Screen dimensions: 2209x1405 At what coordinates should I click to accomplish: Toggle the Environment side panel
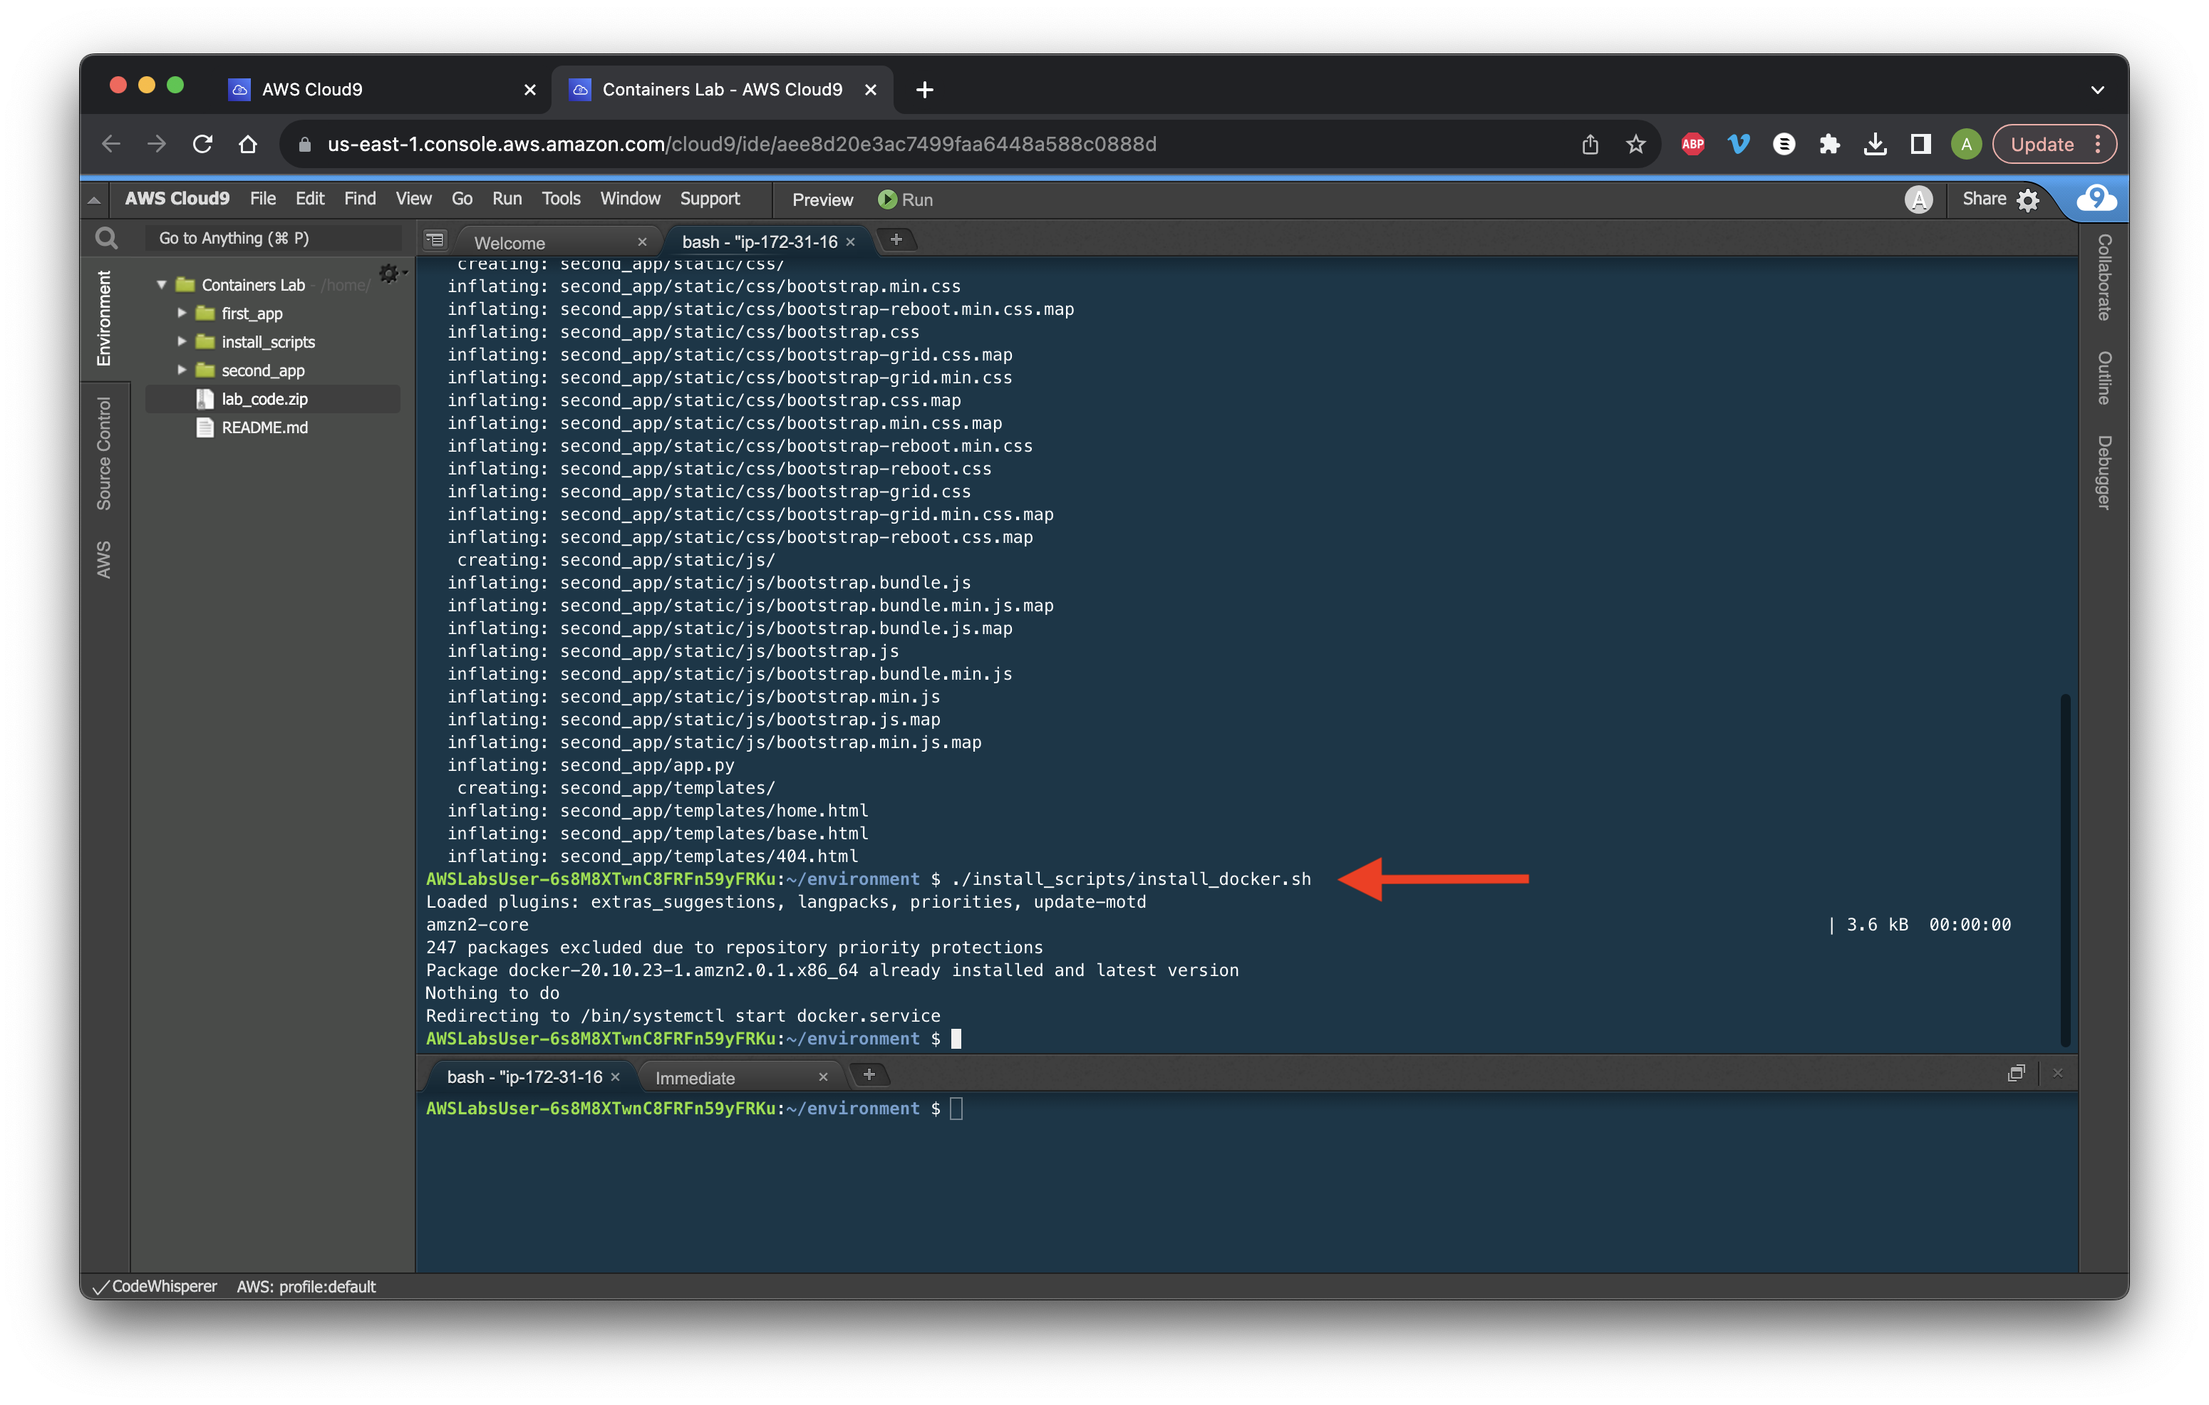[x=103, y=317]
